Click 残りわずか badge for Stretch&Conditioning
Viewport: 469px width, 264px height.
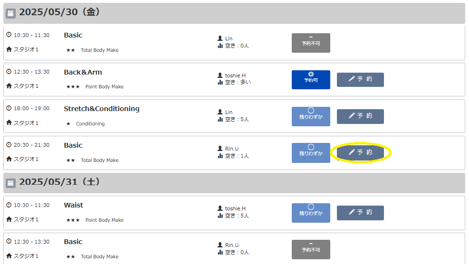point(311,116)
